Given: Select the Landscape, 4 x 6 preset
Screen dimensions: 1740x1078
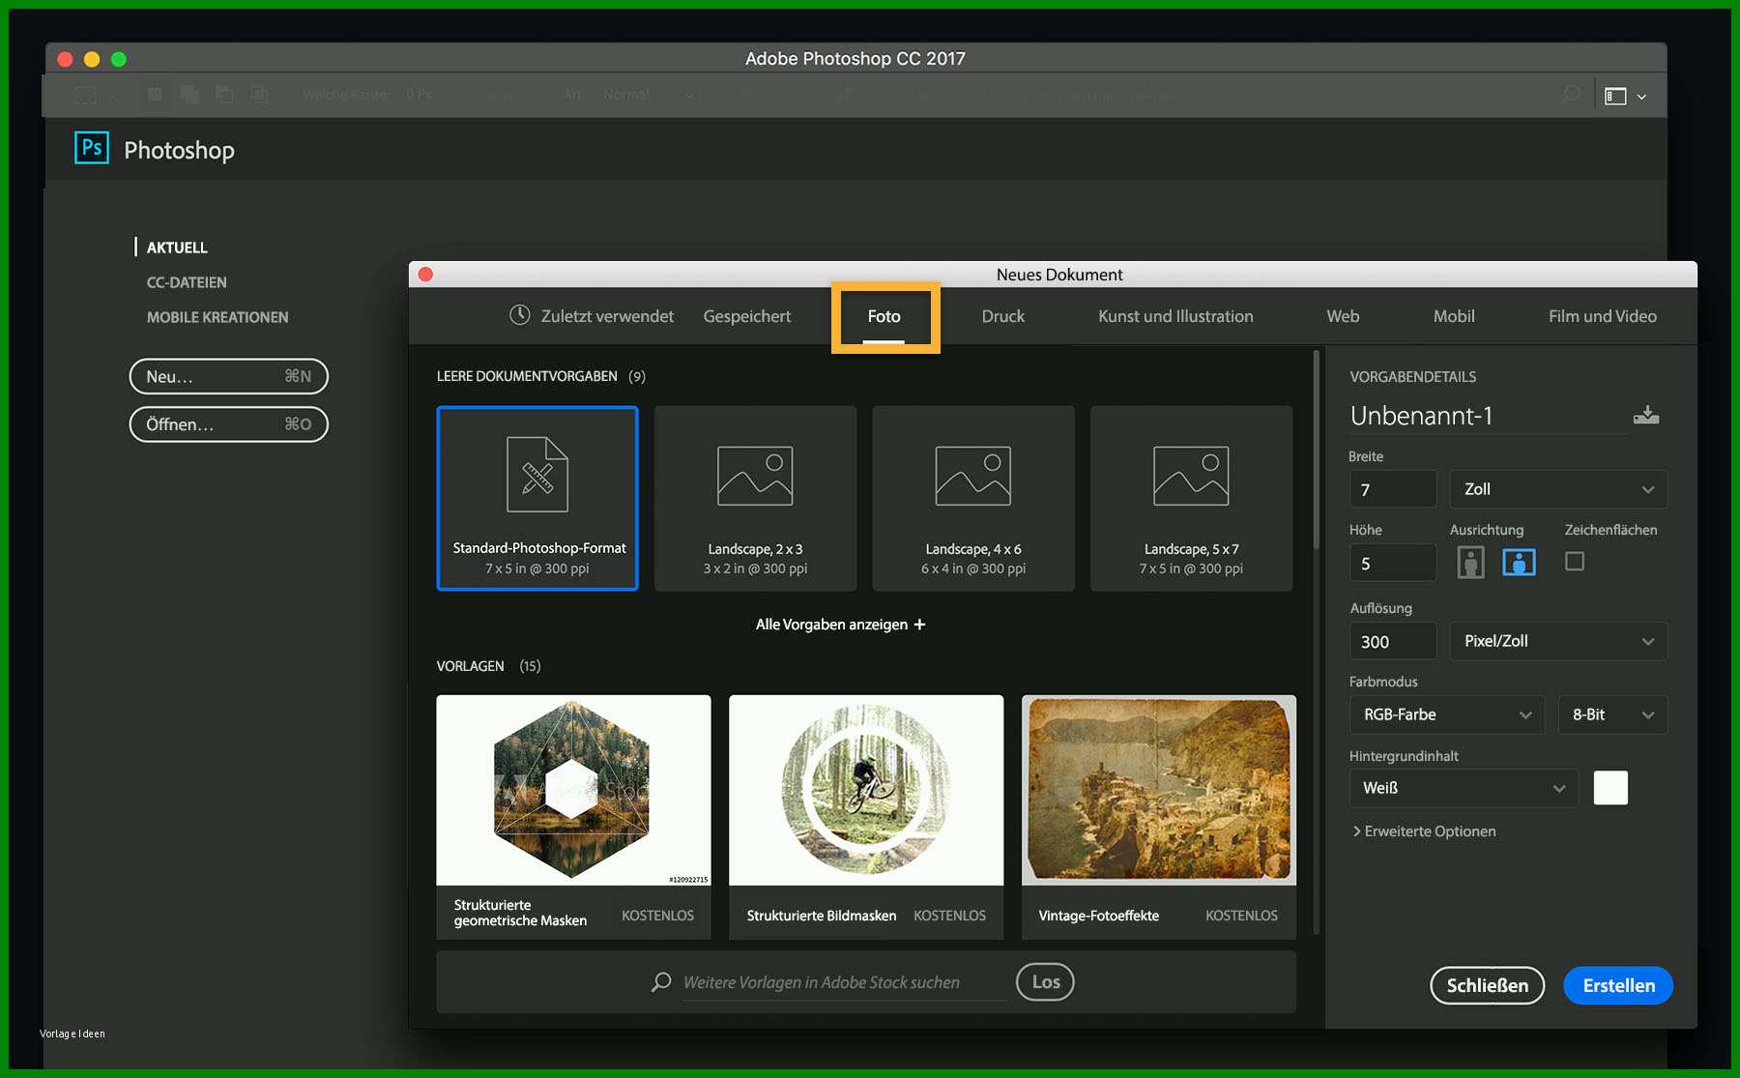Looking at the screenshot, I should 973,498.
